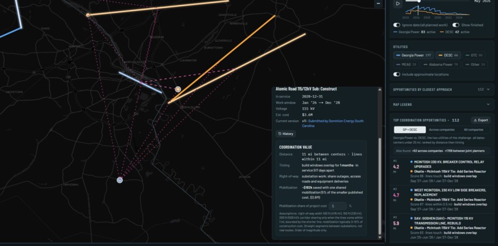Click the popup vertical scrollbar thumb
The height and width of the screenshot is (246, 498).
click(x=379, y=186)
